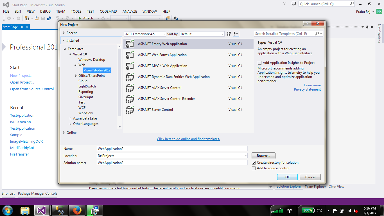
Task: Expand the Recent templates section
Action: point(64,33)
